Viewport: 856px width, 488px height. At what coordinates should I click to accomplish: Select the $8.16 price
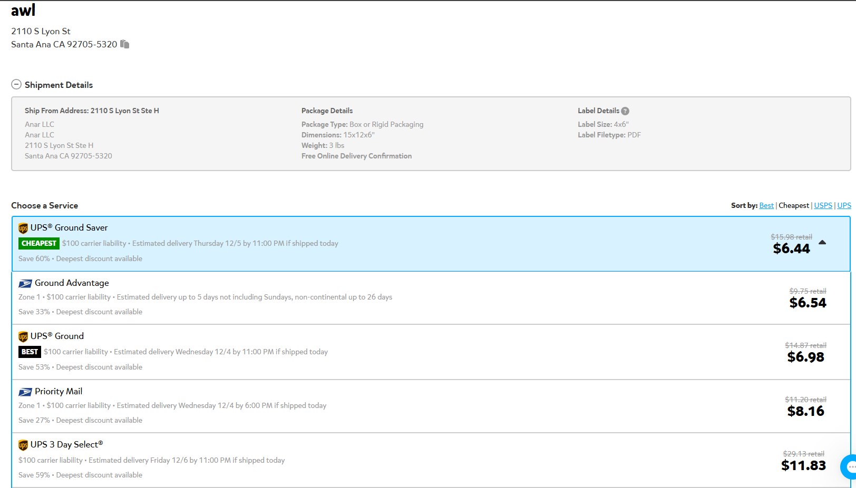point(805,411)
